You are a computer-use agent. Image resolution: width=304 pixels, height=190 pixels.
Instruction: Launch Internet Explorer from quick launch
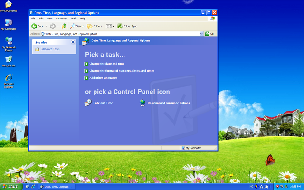click(x=33, y=187)
